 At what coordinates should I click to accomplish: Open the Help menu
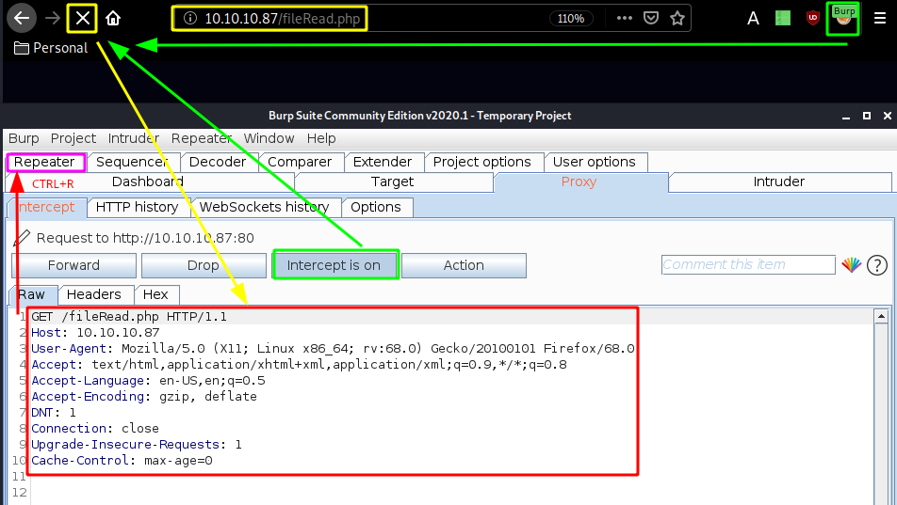point(321,138)
